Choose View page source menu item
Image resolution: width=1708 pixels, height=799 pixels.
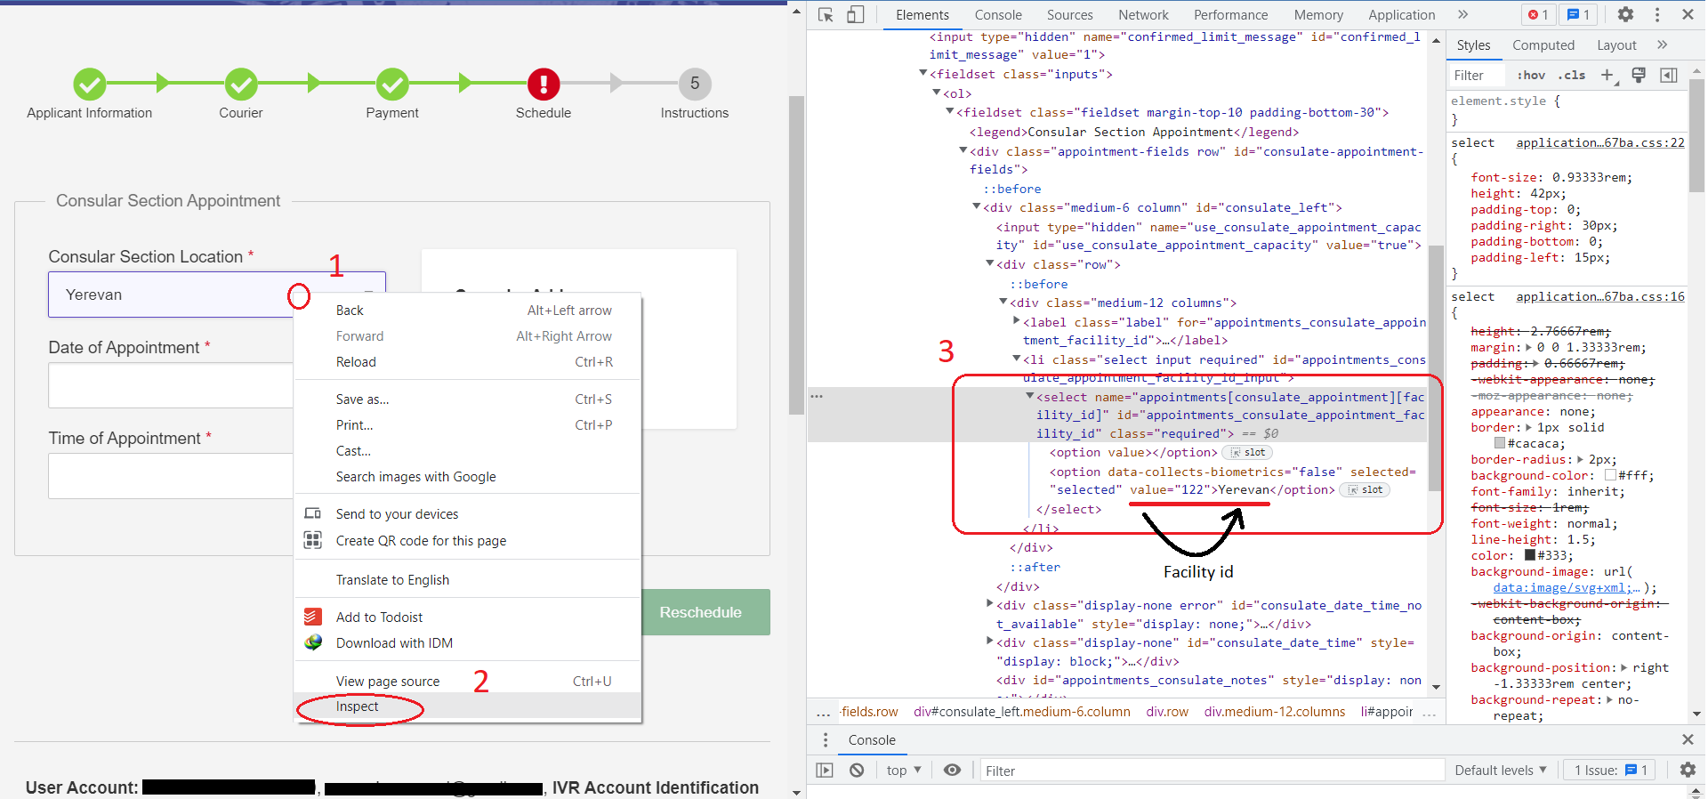[468, 681]
